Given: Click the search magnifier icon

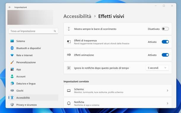Looking at the screenshot, I should [55, 31].
